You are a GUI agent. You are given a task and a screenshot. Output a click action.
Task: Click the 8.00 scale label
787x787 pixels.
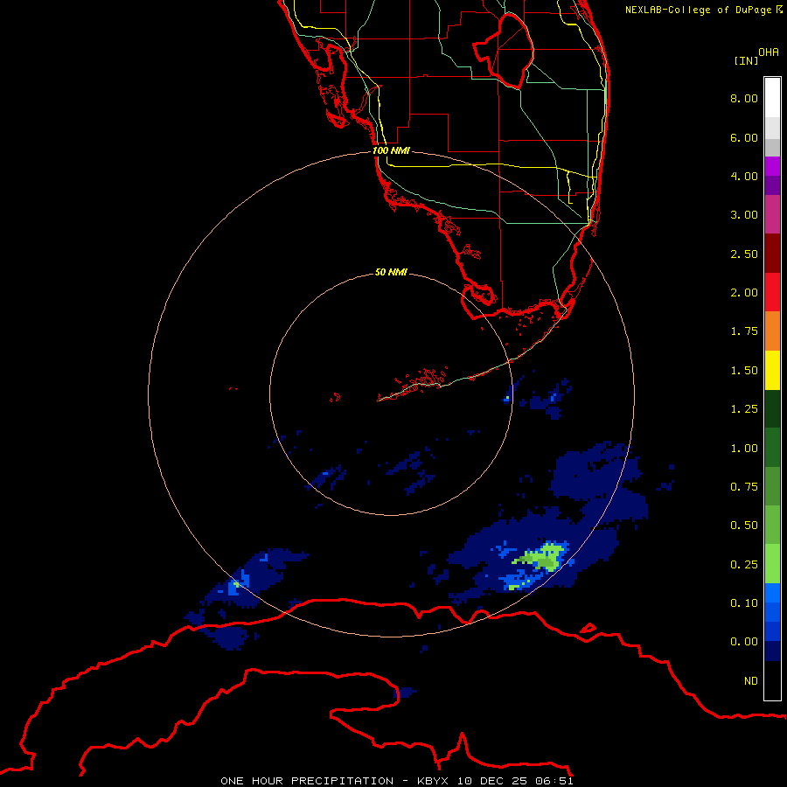[x=744, y=98]
